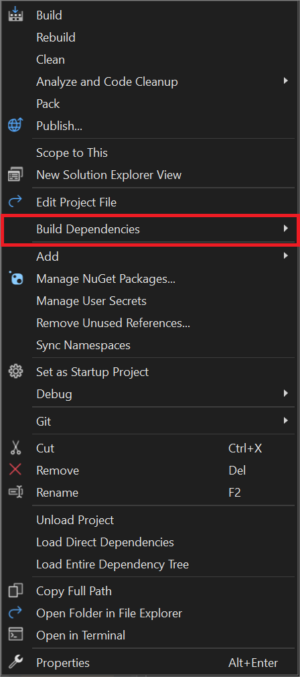Image resolution: width=300 pixels, height=677 pixels.
Task: Click the wrench Properties icon
Action: click(16, 662)
